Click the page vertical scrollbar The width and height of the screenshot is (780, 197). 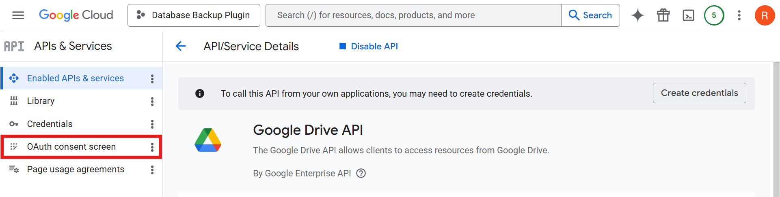[x=776, y=129]
